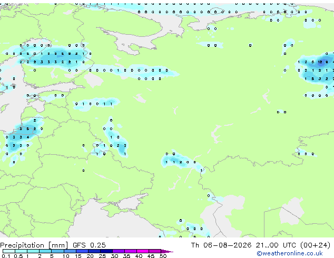Select the 0.5–1 mm legend color swatch

pyautogui.click(x=21, y=251)
